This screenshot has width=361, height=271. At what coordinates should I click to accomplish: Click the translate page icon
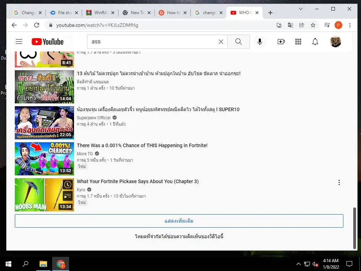coord(290,25)
